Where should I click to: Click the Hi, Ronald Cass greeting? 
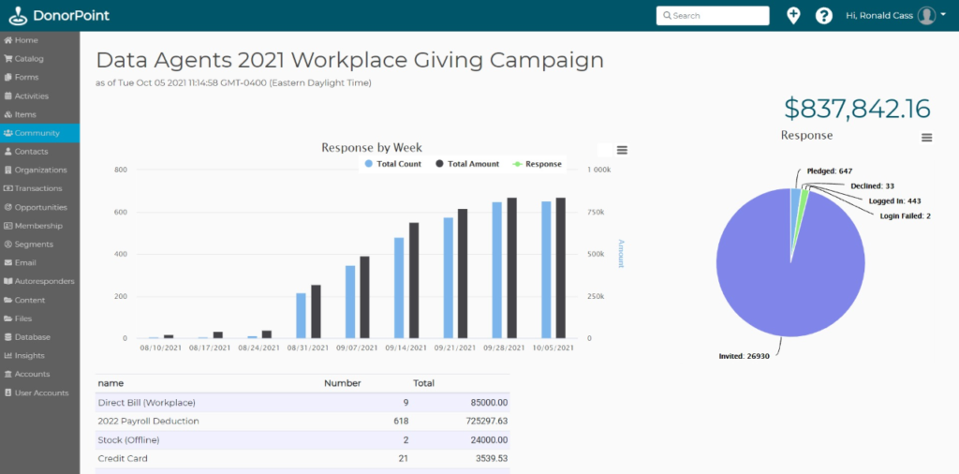click(x=878, y=15)
